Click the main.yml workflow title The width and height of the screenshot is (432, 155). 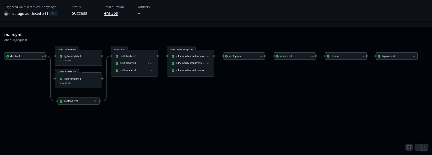(14, 35)
